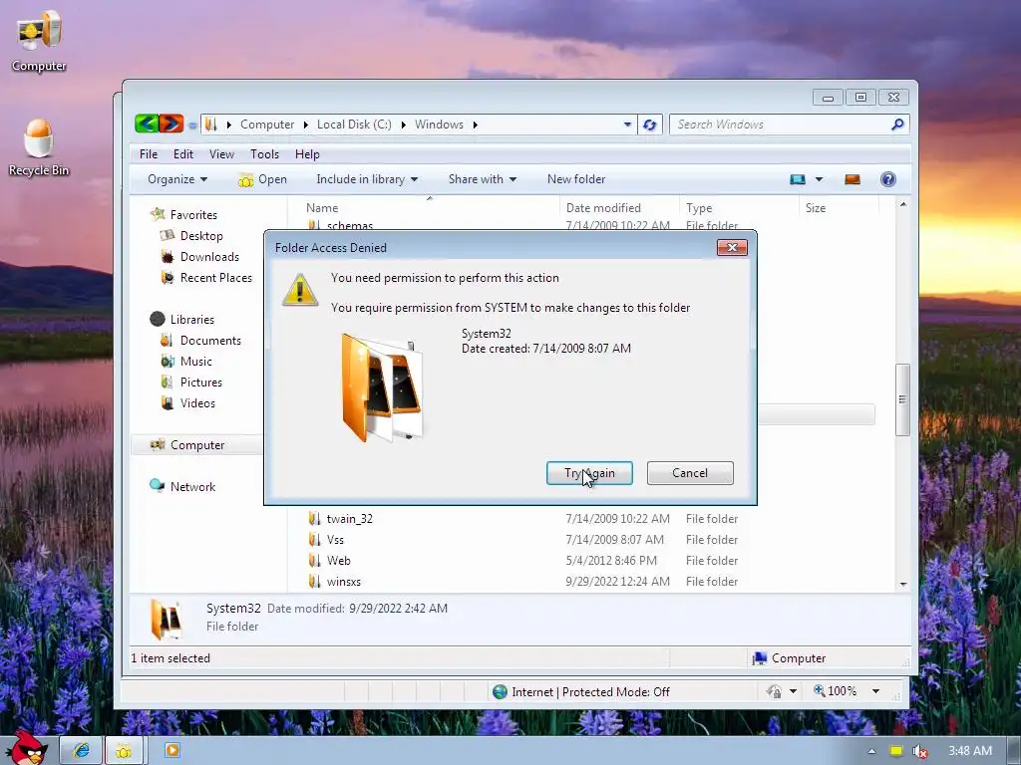Open the Help menu
This screenshot has height=765, width=1021.
click(307, 154)
